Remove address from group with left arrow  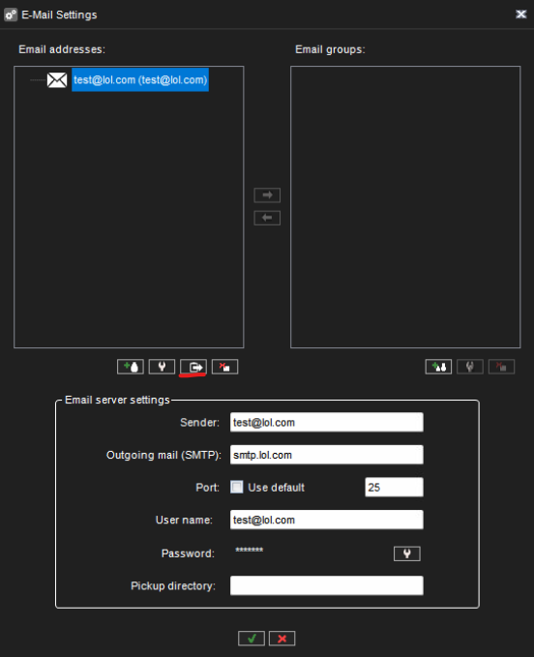pos(267,218)
